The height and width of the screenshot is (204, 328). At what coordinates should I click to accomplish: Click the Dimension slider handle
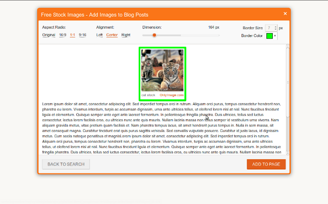click(x=155, y=35)
